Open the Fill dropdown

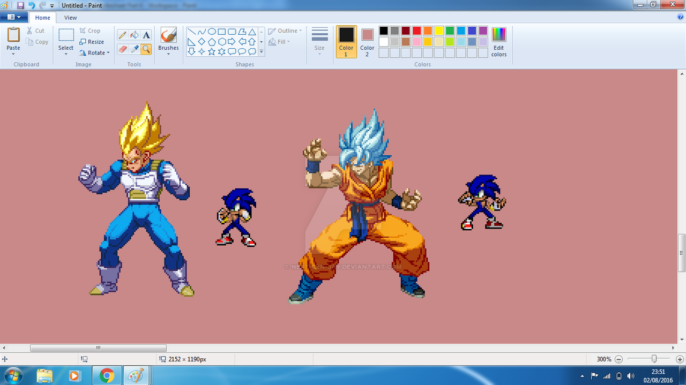pyautogui.click(x=279, y=42)
